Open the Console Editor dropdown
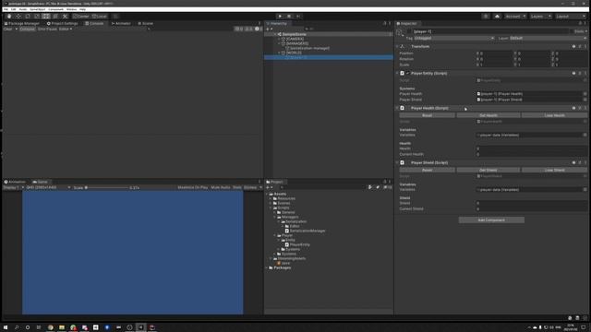 click(66, 29)
